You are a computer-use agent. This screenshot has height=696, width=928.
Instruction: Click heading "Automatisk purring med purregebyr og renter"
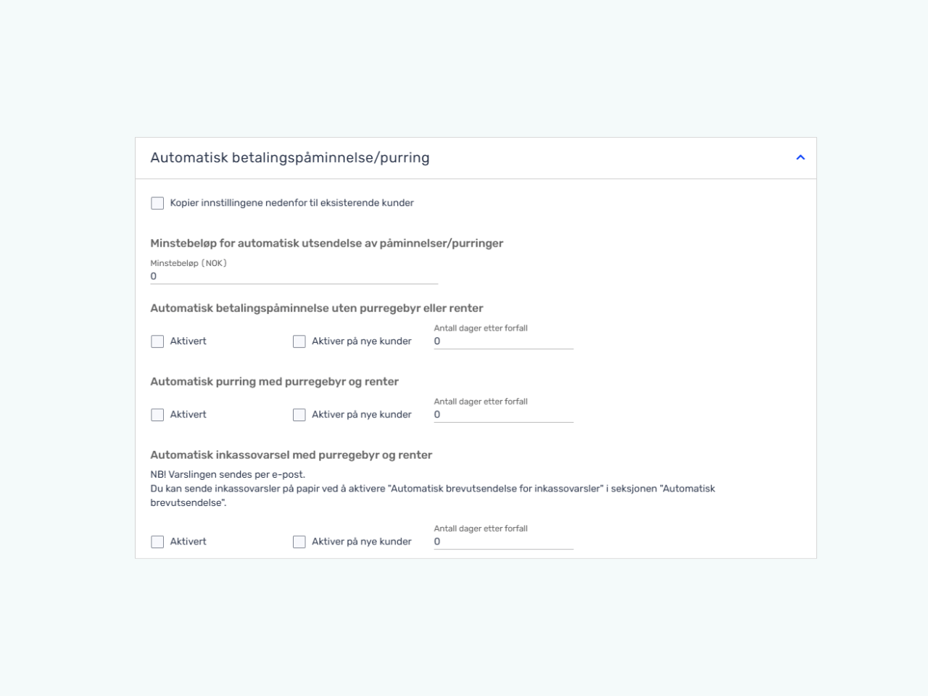tap(274, 381)
